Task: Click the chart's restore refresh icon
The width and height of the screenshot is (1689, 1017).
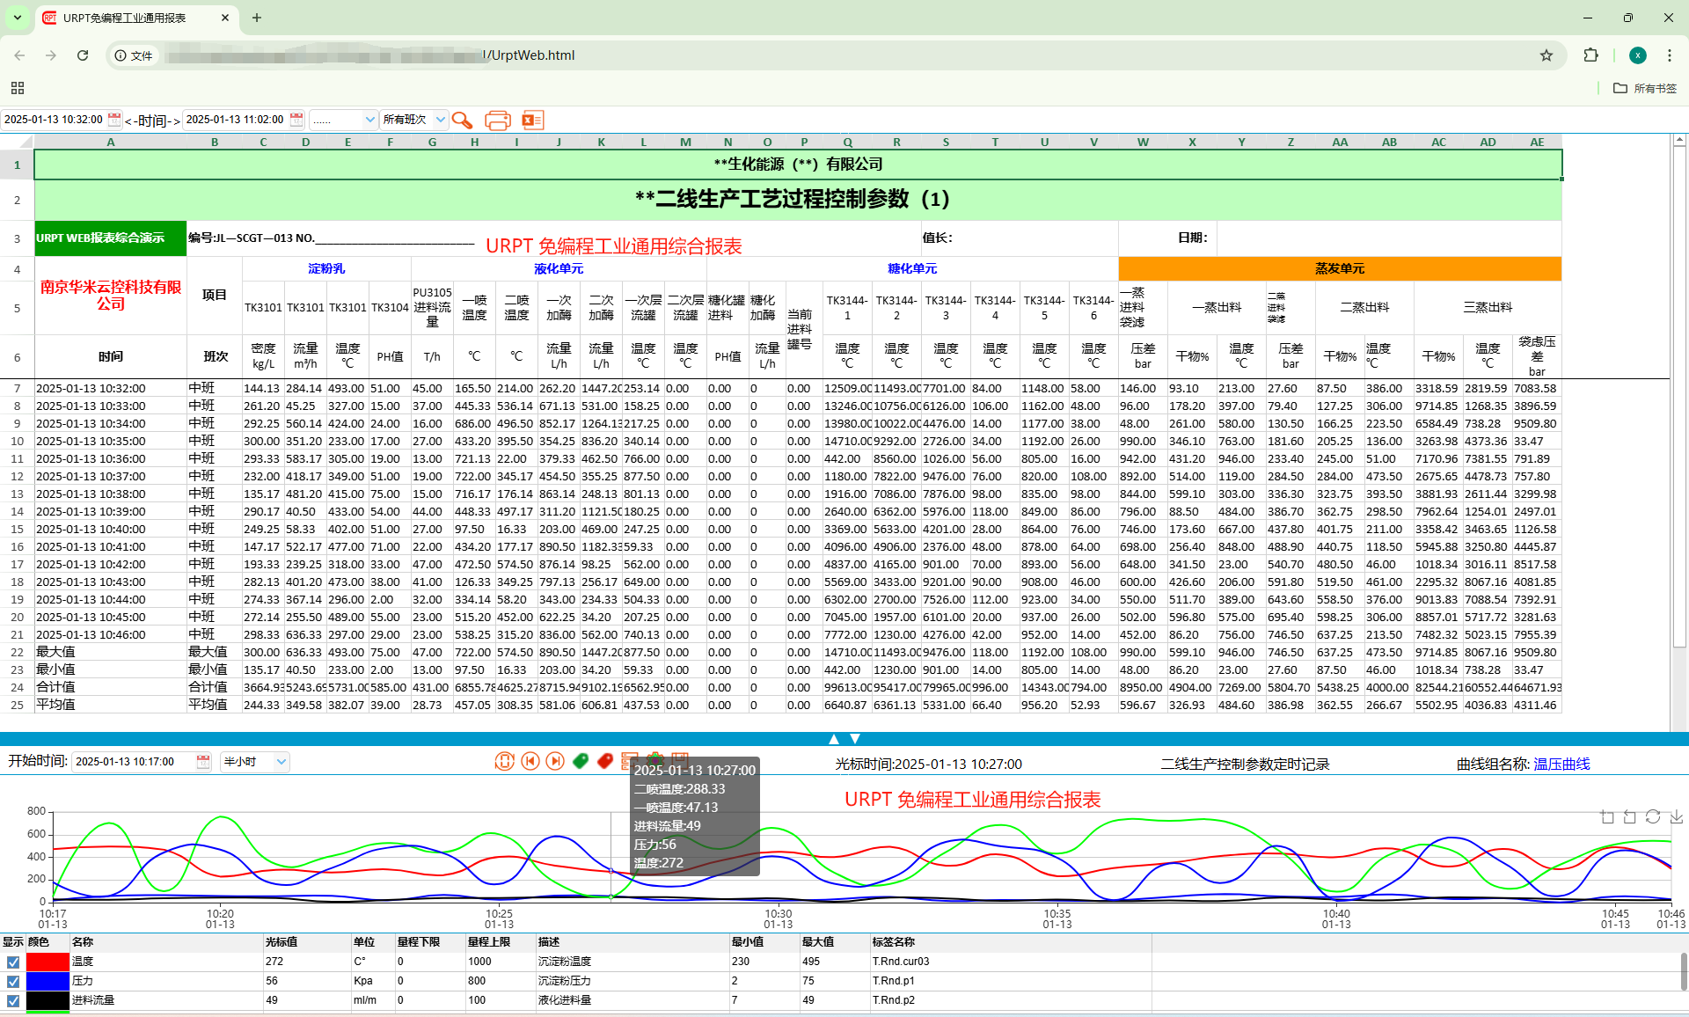Action: coord(1653,817)
